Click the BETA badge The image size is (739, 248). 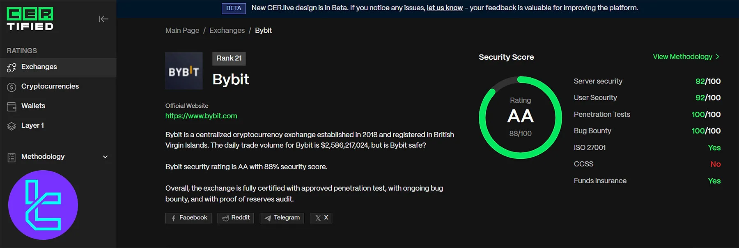click(234, 8)
